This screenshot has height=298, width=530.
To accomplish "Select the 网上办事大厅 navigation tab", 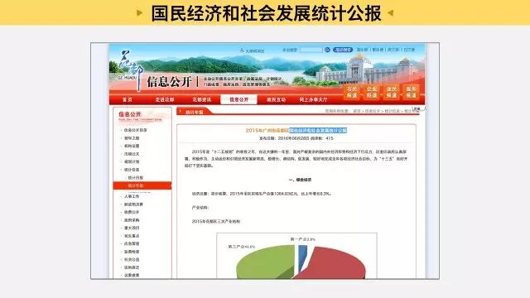I will click(x=313, y=99).
